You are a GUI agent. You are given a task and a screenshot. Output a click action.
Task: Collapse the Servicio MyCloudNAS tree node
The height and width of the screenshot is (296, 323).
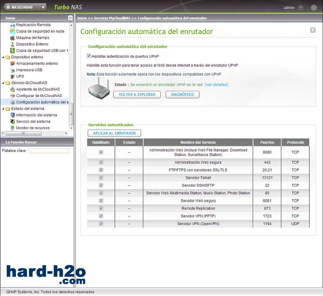(x=3, y=83)
